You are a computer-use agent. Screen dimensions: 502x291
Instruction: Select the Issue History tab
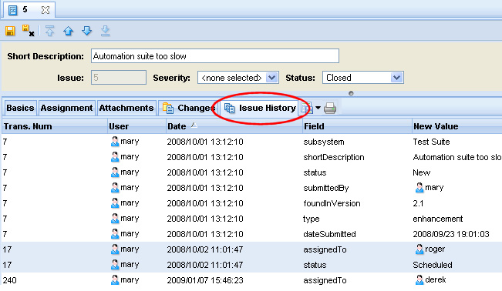260,108
